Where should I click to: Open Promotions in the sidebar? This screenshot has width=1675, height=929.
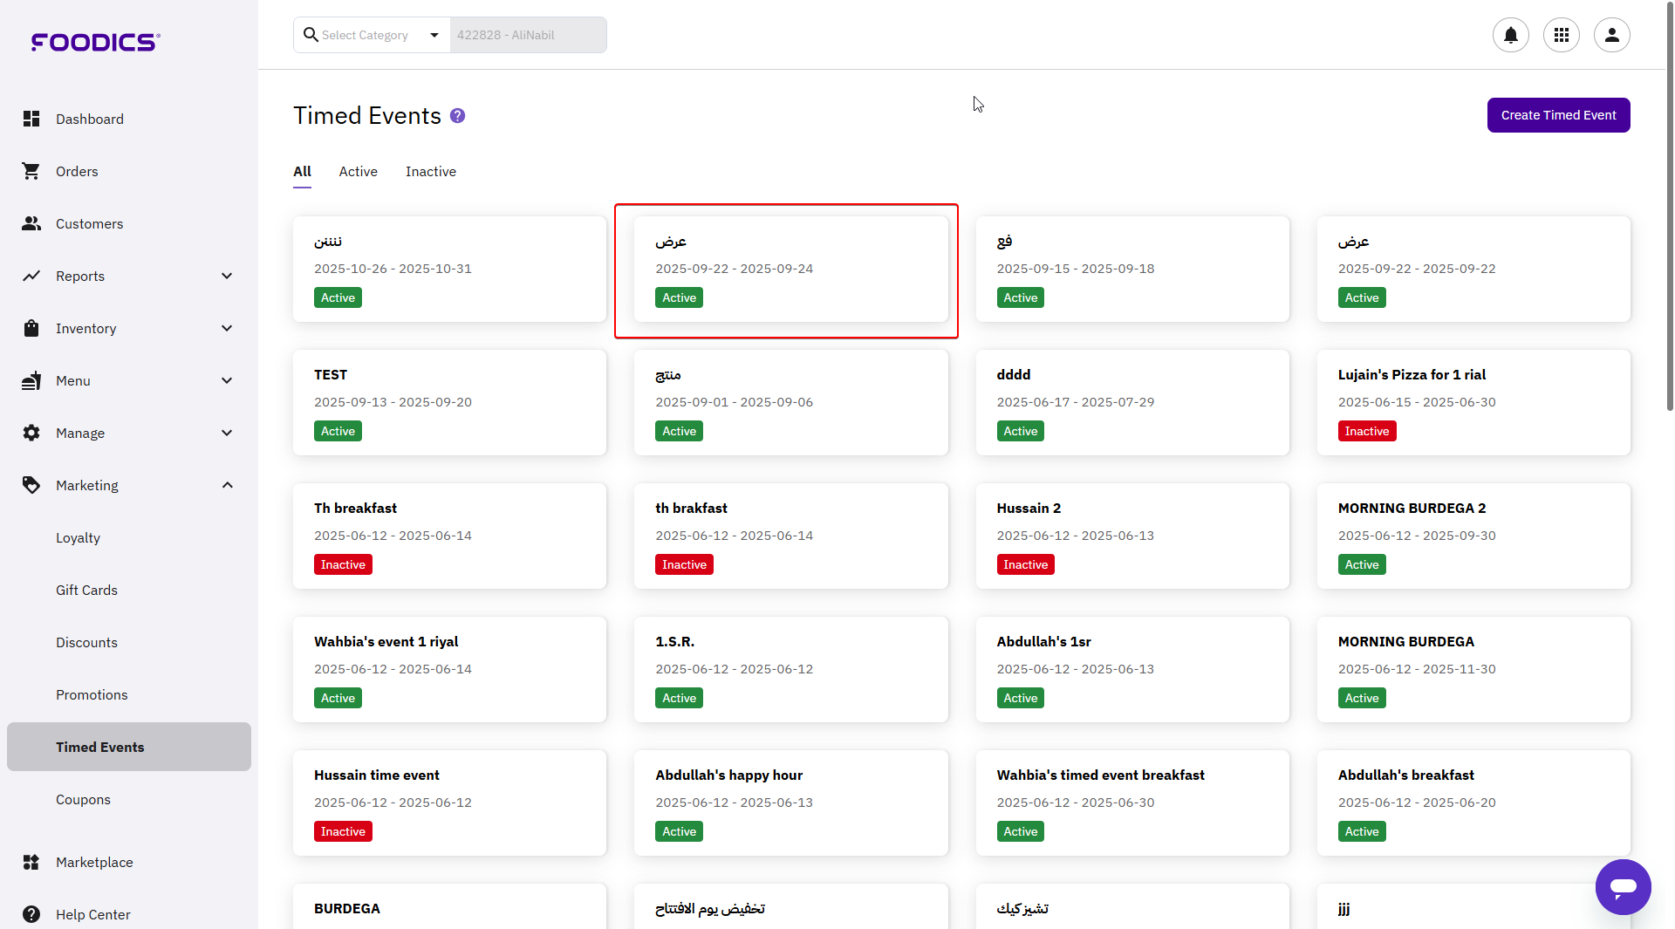(x=92, y=695)
